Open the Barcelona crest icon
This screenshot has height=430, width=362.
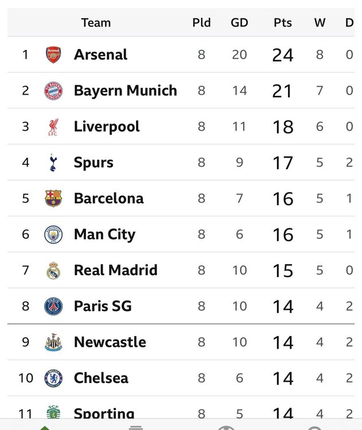[53, 198]
